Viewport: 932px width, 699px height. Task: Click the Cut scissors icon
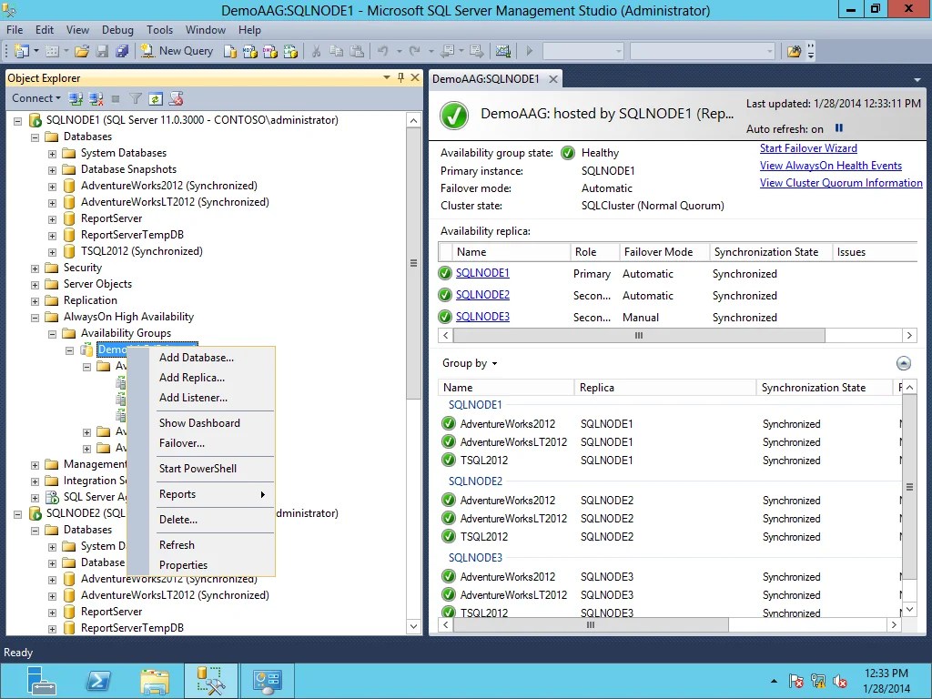[316, 52]
